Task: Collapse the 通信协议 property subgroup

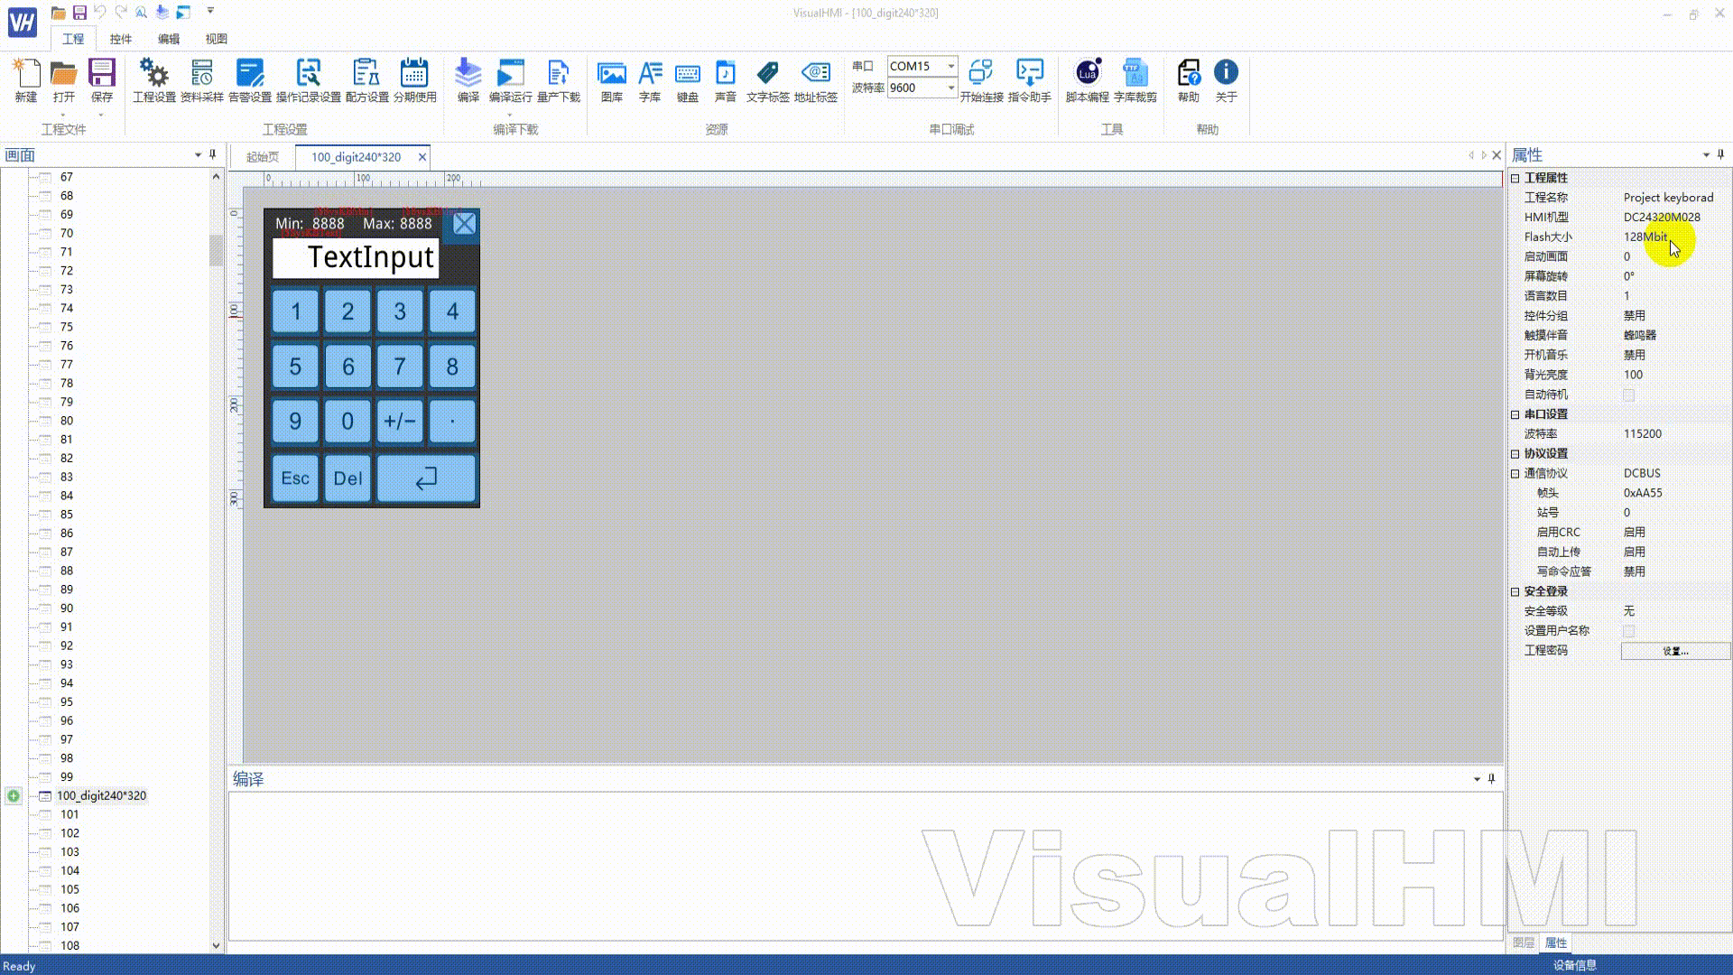Action: (x=1515, y=474)
